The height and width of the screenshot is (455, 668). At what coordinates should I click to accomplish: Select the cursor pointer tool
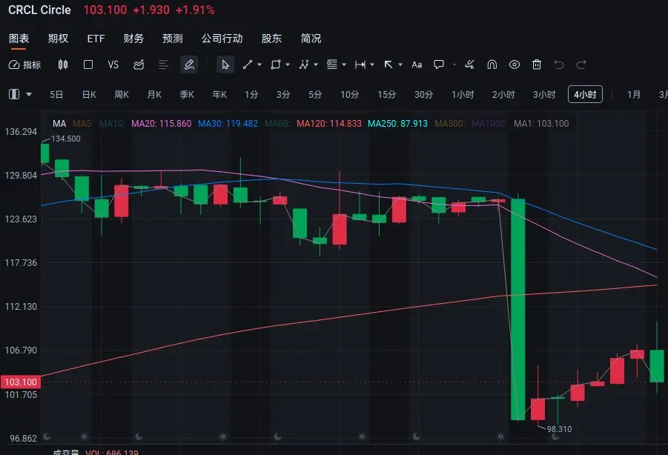225,64
